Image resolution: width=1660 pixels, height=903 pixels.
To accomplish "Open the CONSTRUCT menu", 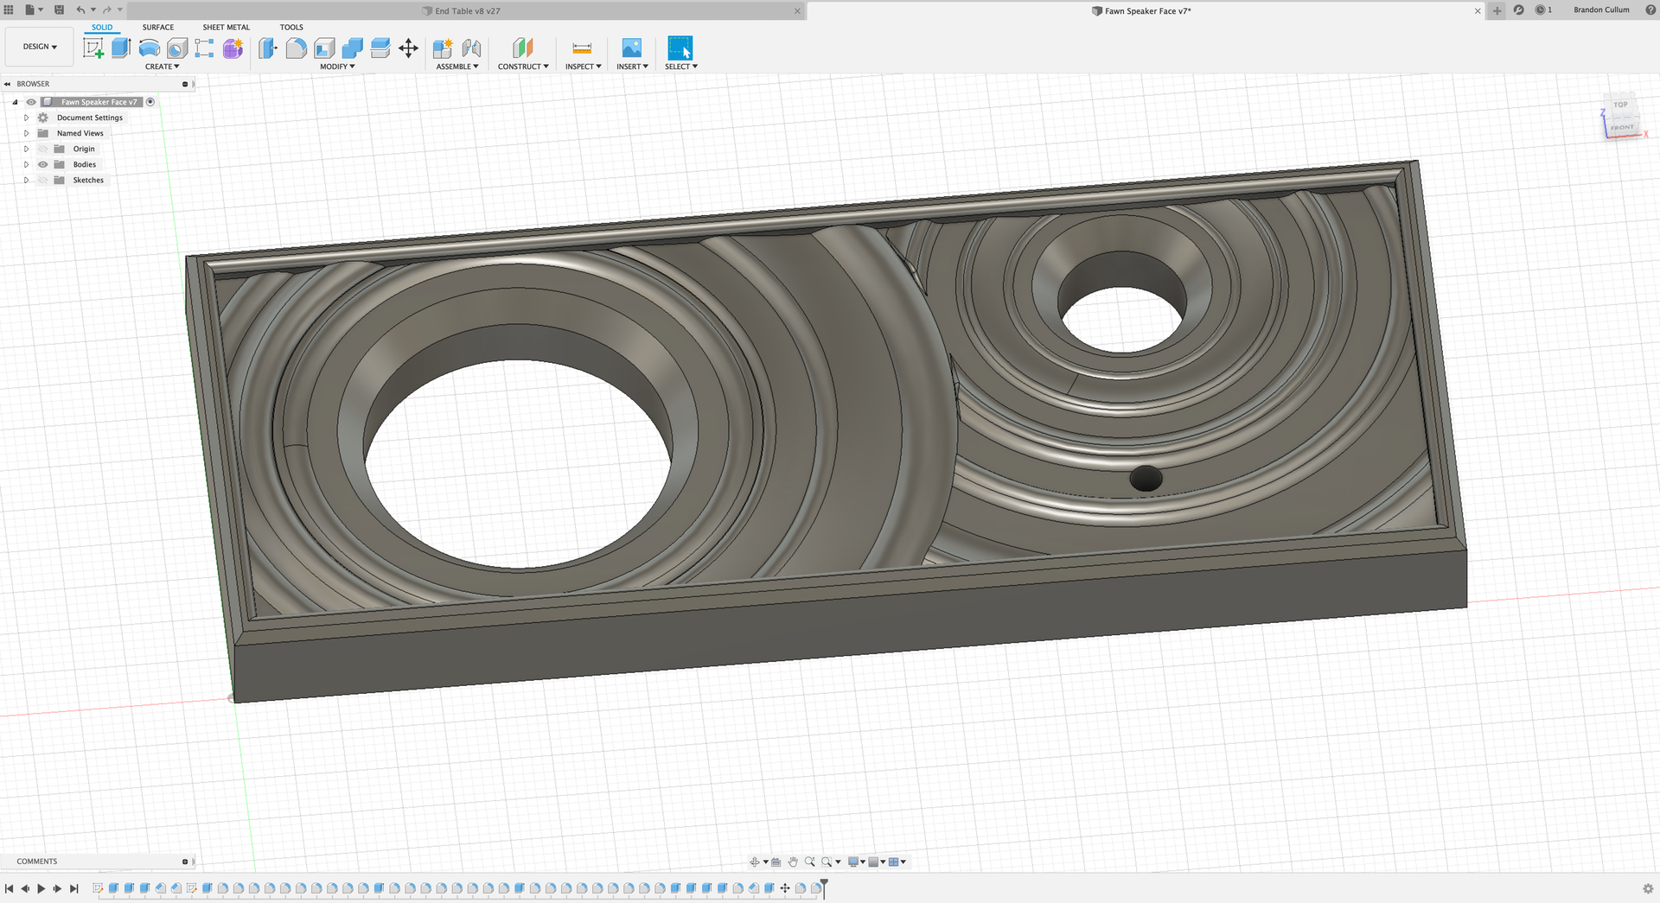I will [x=523, y=67].
